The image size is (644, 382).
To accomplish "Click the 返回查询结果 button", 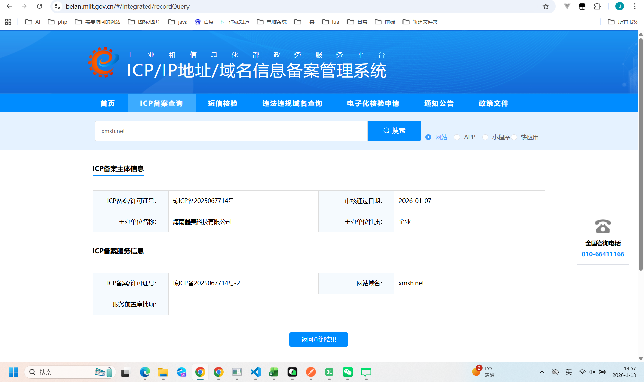I will (x=319, y=339).
